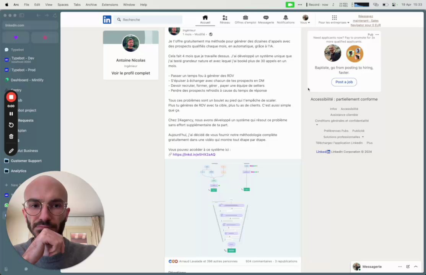Click the green camera indicator in the menu bar

290,5
